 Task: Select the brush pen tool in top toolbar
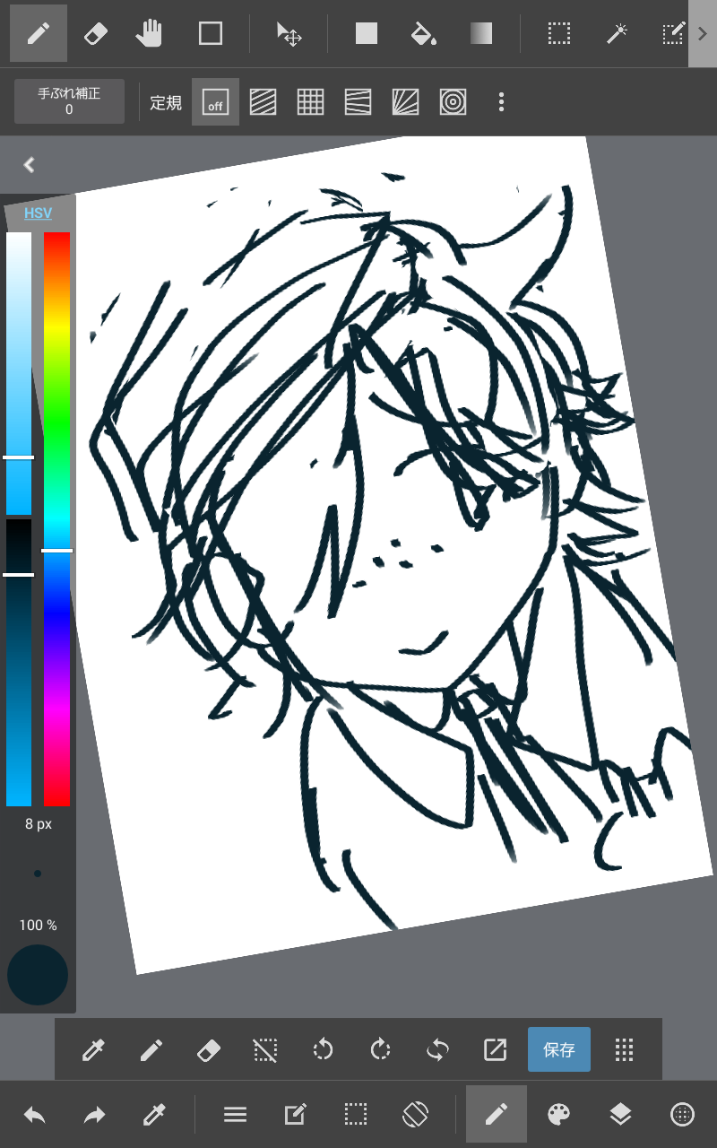[x=39, y=34]
